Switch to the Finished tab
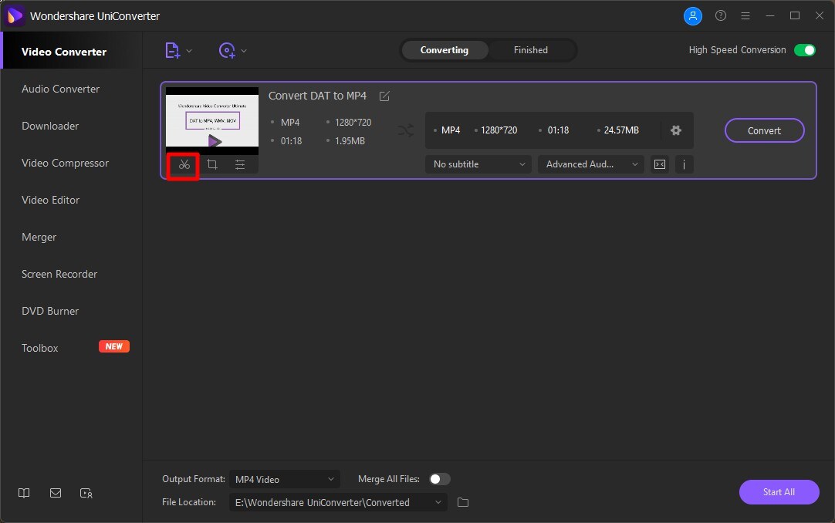Viewport: 835px width, 523px height. point(531,50)
